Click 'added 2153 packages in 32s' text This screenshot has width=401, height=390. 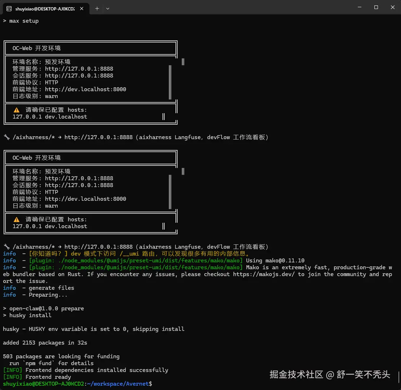pyautogui.click(x=45, y=343)
